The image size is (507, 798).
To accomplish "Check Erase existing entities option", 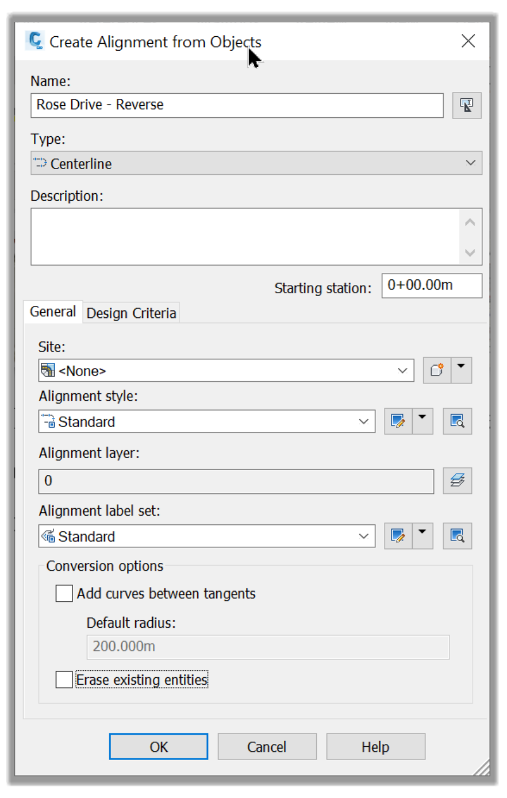I will point(64,680).
